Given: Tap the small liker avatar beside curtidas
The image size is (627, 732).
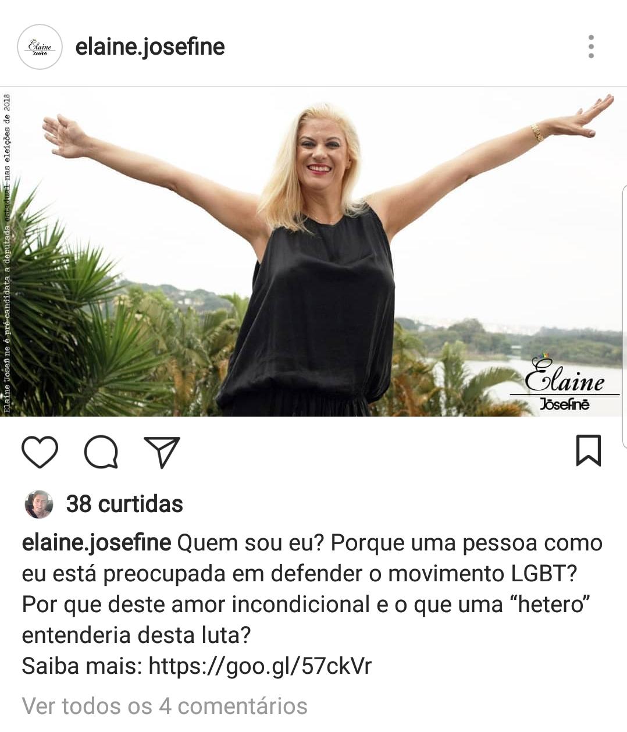Looking at the screenshot, I should point(39,504).
